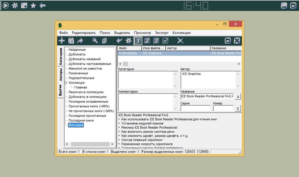Screen dimensions: 299x177
Task: Select Подозрительные tree item
Action: (81, 78)
